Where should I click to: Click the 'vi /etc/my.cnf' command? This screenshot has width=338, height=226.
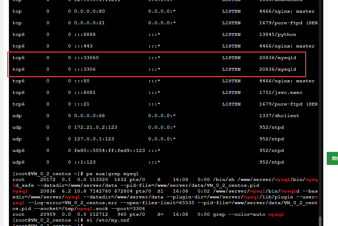point(108,220)
